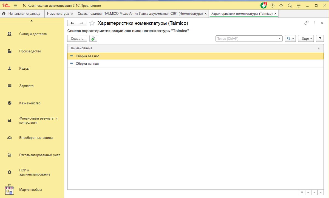Get link to this form
329x198 pixels.
coord(307,23)
